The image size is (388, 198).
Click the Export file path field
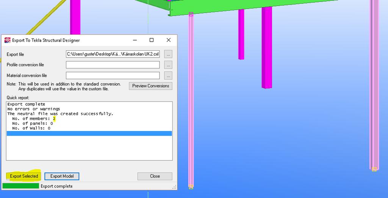pos(113,54)
